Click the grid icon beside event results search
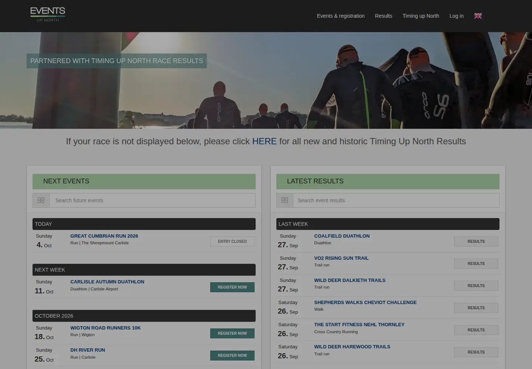The image size is (532, 369). [285, 200]
